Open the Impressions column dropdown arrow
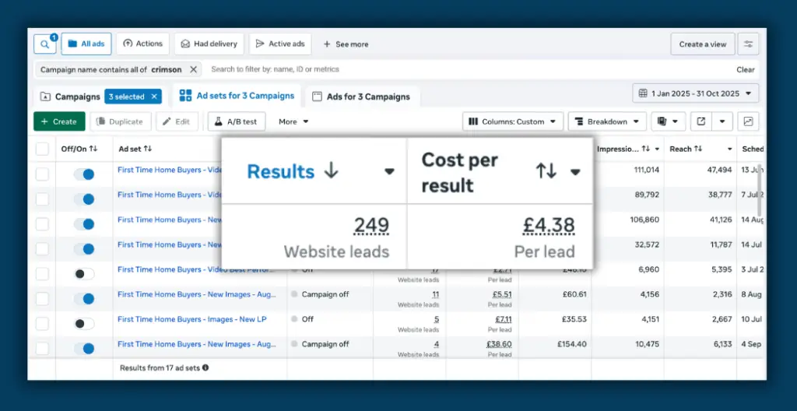 [x=657, y=149]
